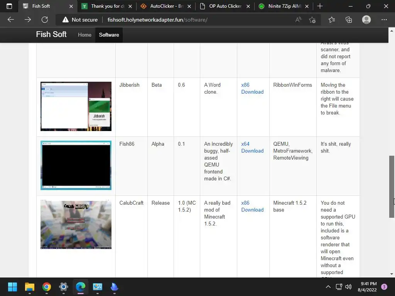The height and width of the screenshot is (296, 395).
Task: Close the OP Auto Clicker tab
Action: click(x=248, y=6)
